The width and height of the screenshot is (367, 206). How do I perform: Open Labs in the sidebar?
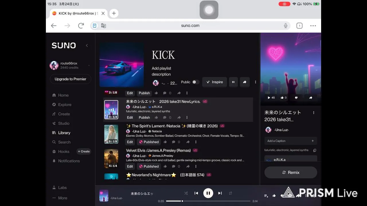60,188
